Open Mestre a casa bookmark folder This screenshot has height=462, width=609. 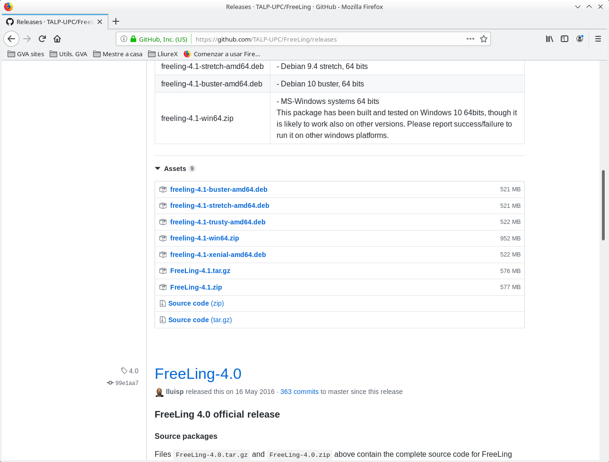(118, 54)
